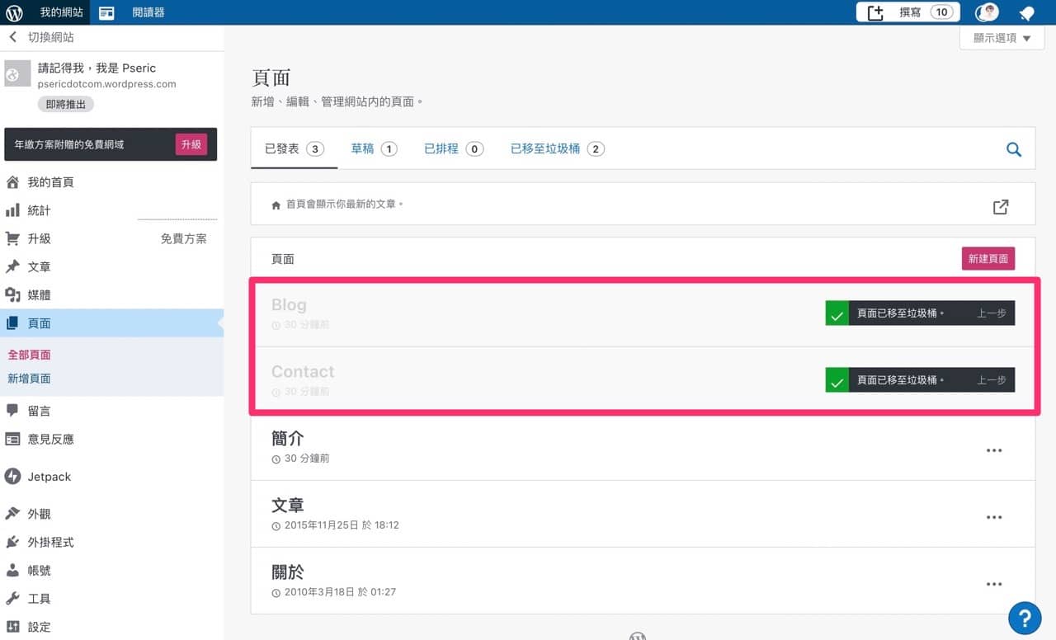Open 全部頁面 submenu link
1056x640 pixels.
pyautogui.click(x=30, y=355)
